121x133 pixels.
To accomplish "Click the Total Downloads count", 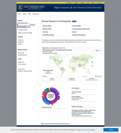I will [x=71, y=78].
